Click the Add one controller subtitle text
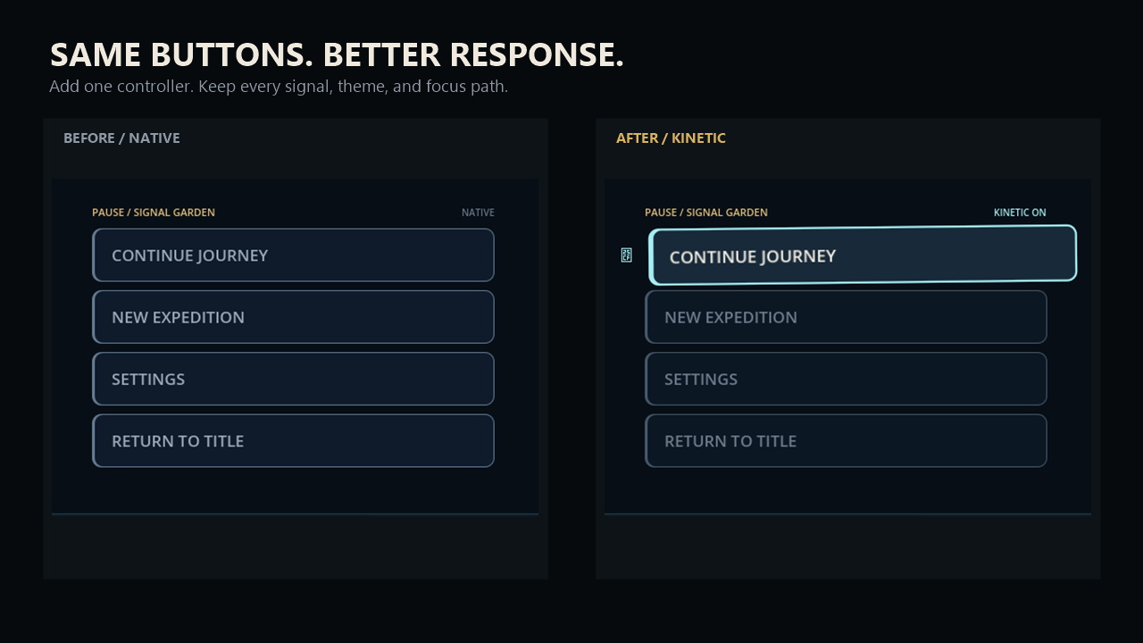The width and height of the screenshot is (1143, 643). (x=279, y=87)
